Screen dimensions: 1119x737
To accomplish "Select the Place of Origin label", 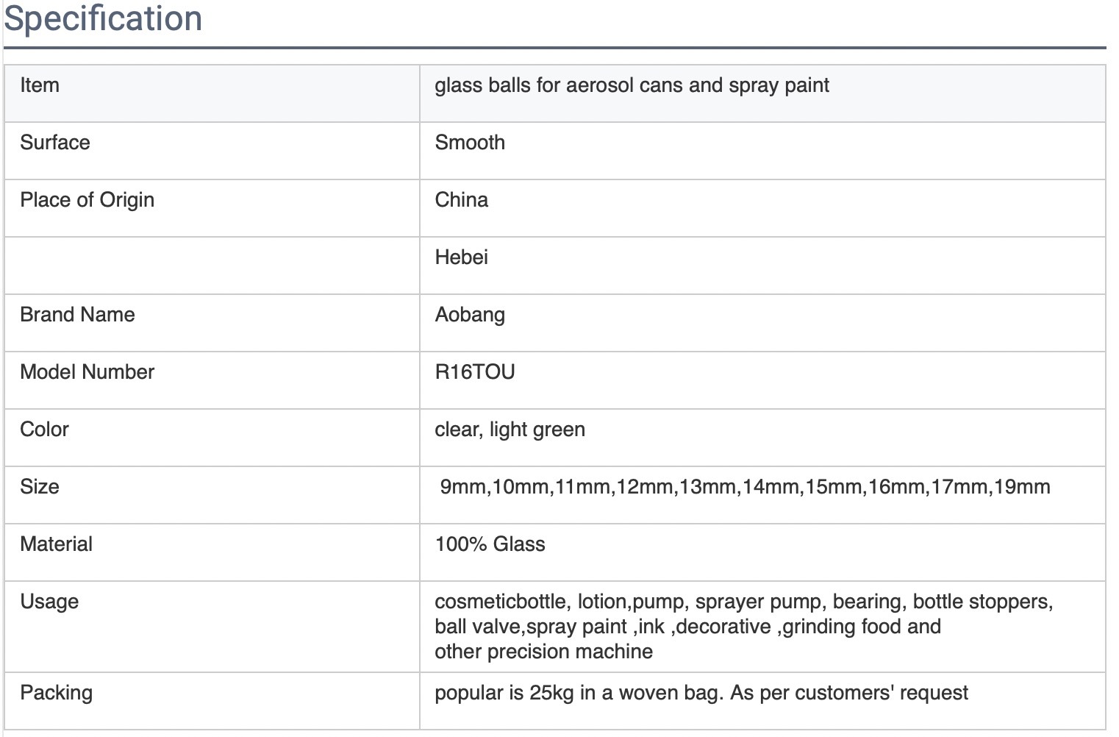I will (87, 200).
